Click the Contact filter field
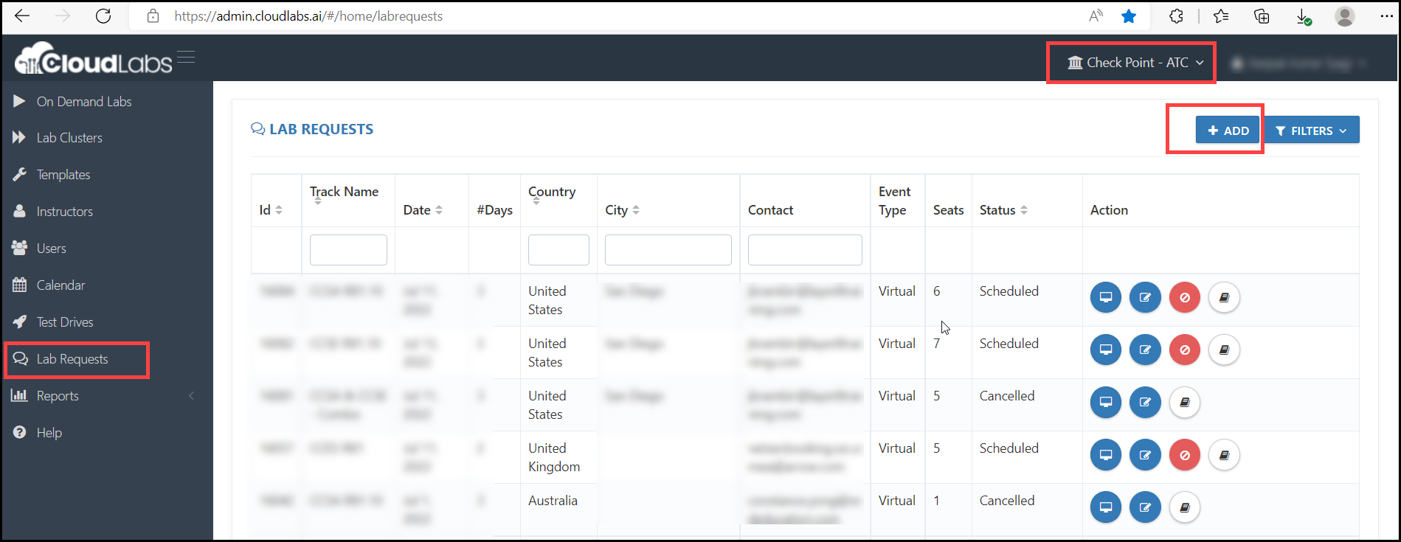This screenshot has height=542, width=1401. 805,250
